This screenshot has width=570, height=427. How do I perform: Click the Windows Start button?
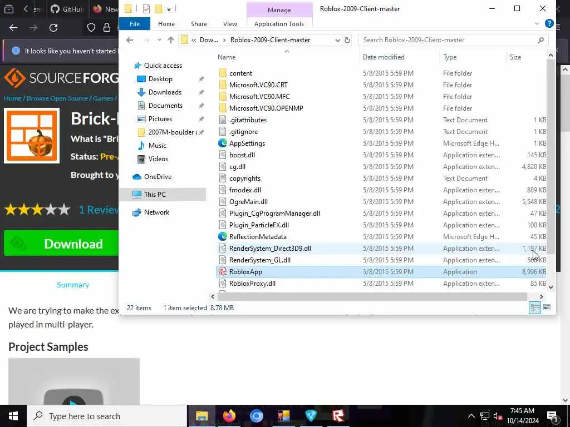[13, 416]
